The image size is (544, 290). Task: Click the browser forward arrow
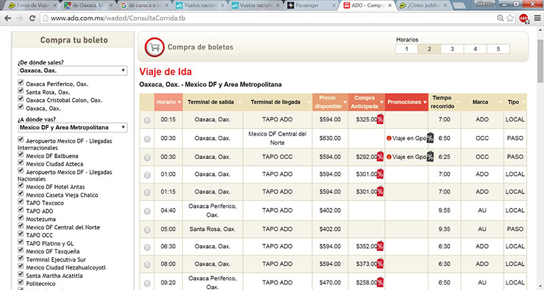(20, 18)
